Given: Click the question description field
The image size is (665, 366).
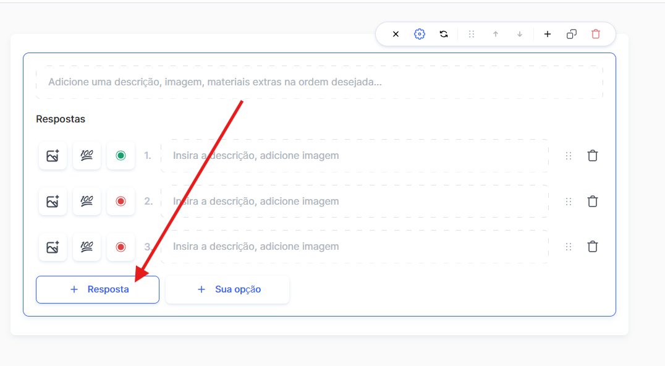Looking at the screenshot, I should click(319, 82).
